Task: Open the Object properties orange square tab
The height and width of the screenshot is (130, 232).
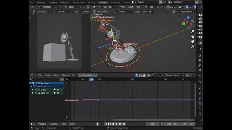Action: [x=200, y=88]
